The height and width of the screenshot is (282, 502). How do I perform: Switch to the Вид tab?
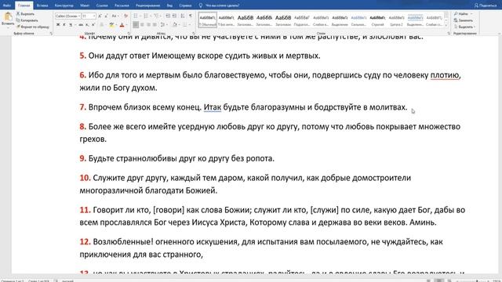click(x=169, y=5)
